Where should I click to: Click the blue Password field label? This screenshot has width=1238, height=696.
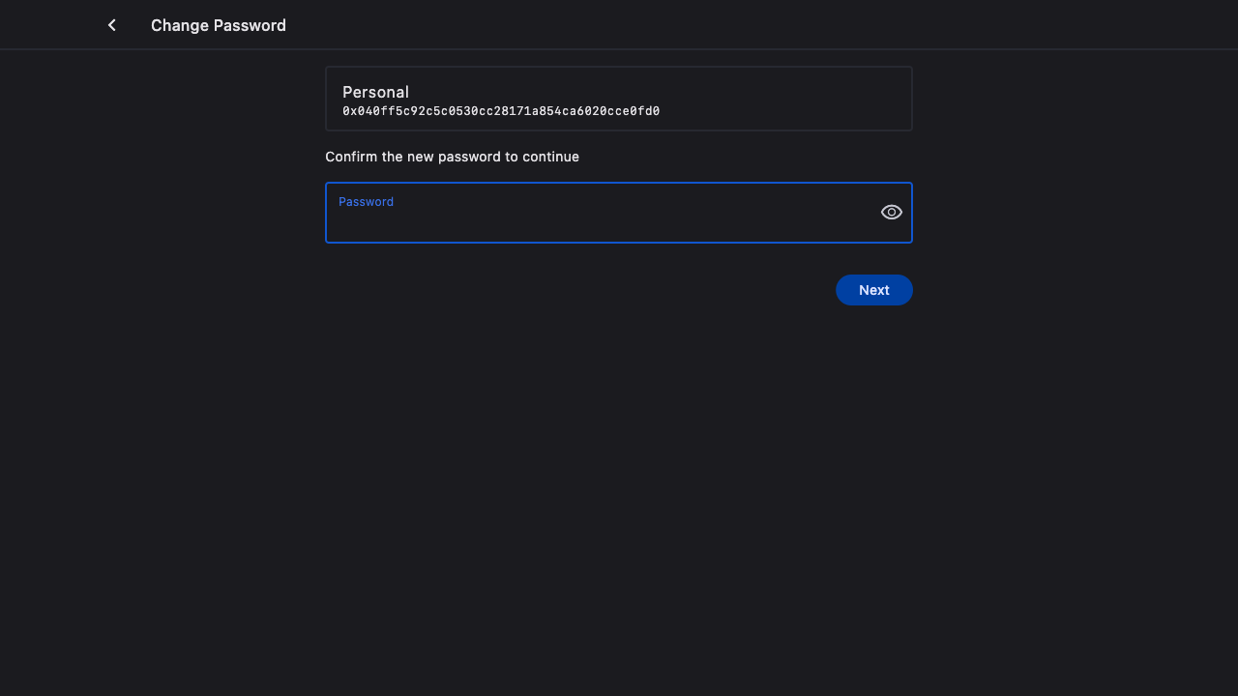coord(366,202)
